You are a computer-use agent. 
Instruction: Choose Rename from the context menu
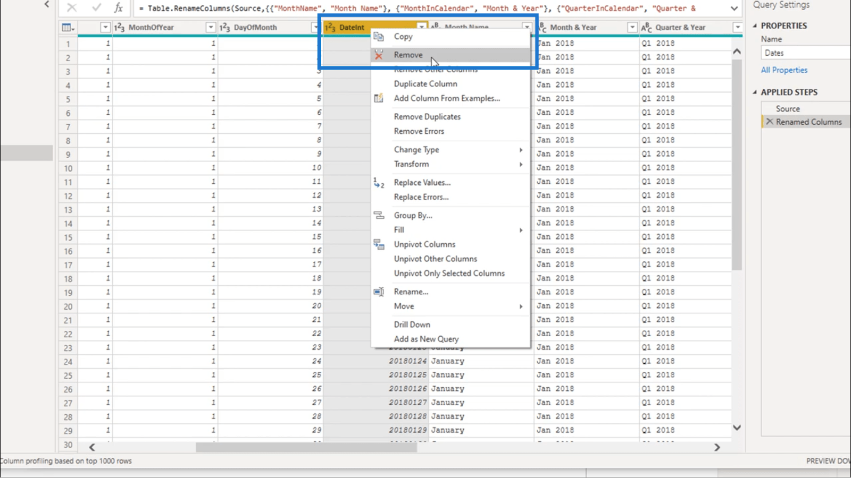411,292
